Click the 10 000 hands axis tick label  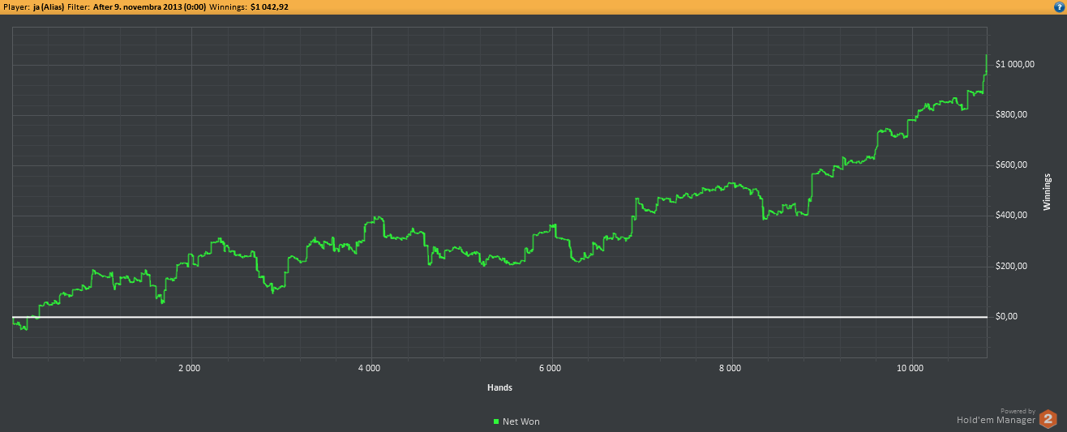coord(911,367)
